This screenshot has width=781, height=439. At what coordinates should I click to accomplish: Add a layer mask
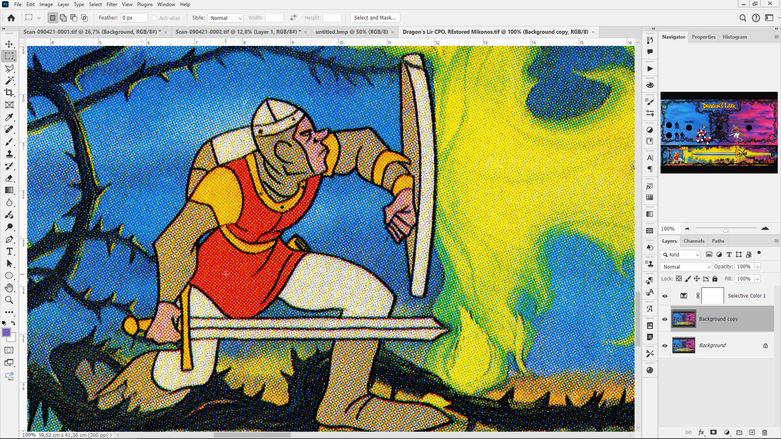713,432
